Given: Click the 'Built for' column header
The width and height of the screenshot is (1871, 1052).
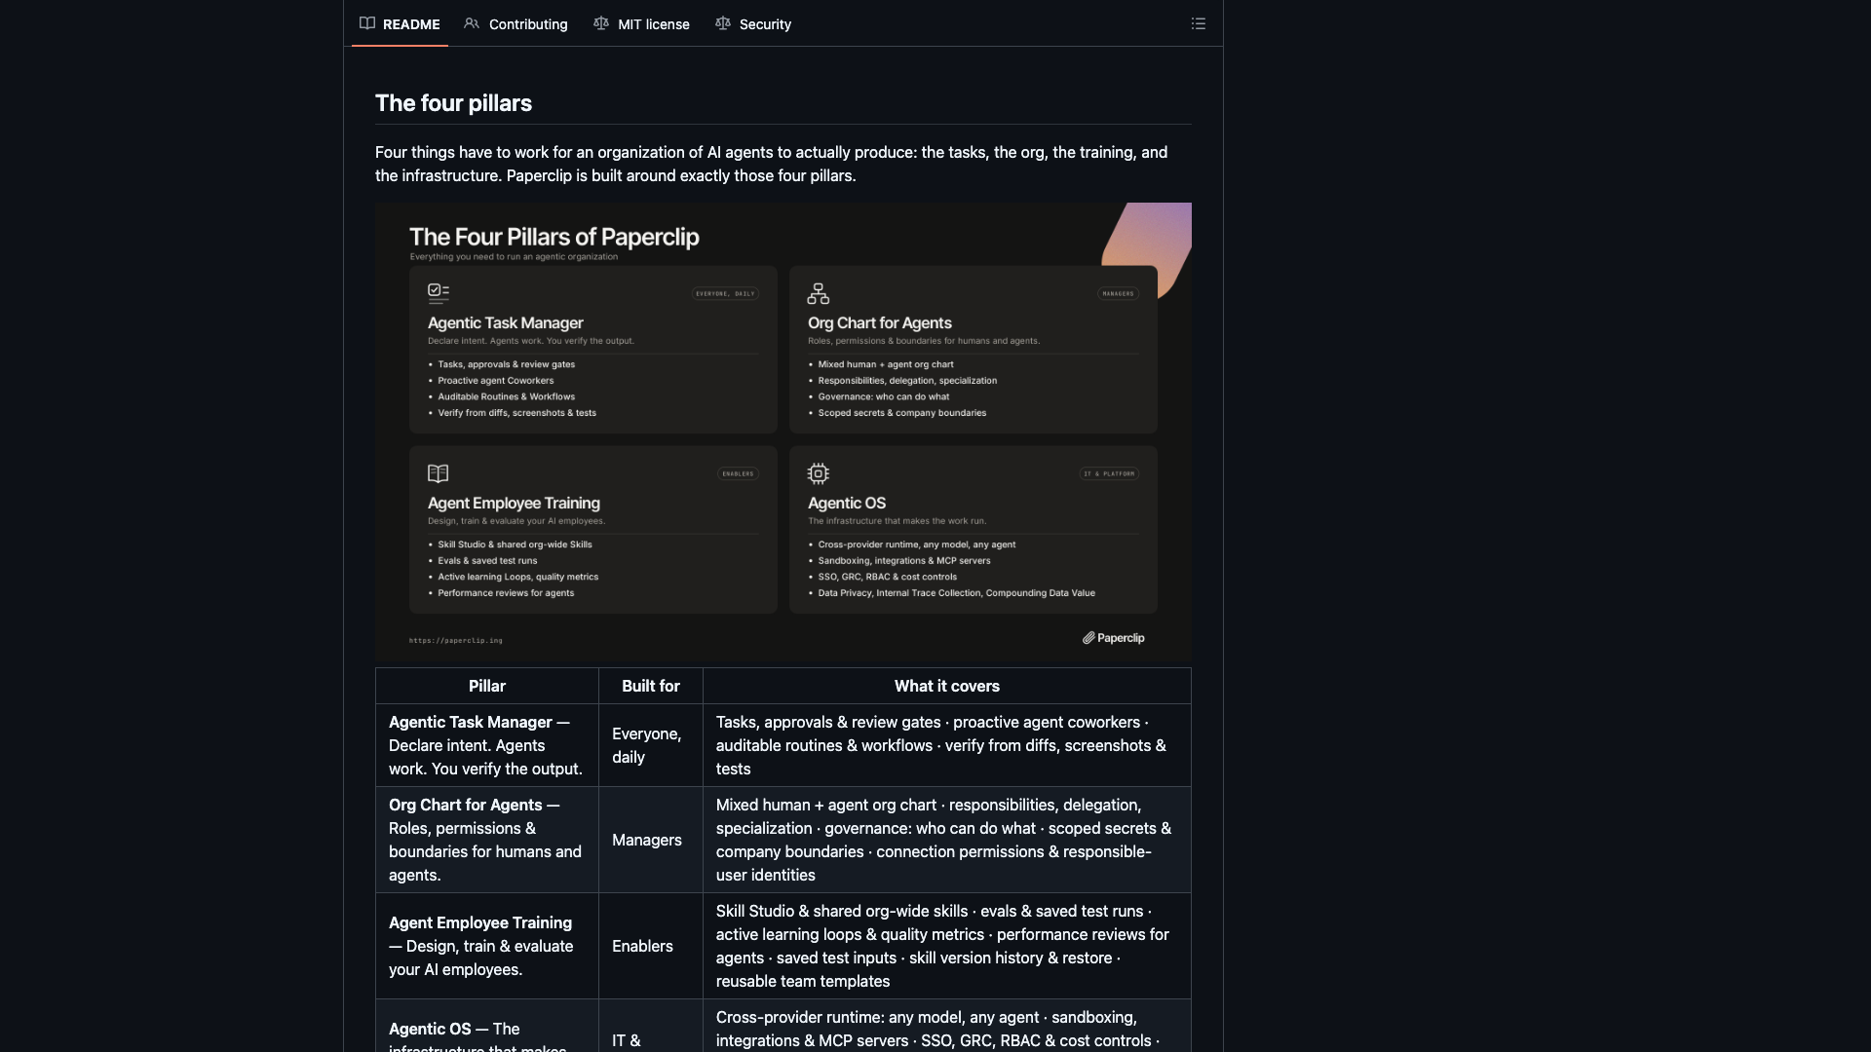Looking at the screenshot, I should (651, 686).
